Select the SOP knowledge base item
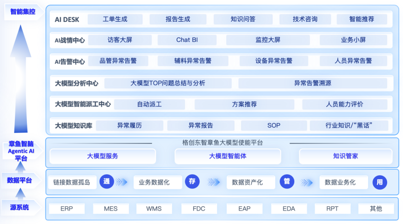This screenshot has height=224, width=403. [x=274, y=125]
